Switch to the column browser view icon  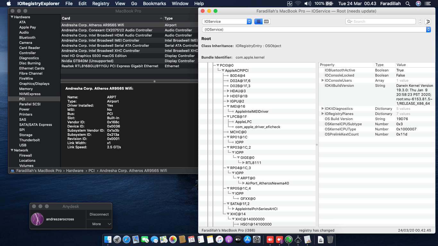coord(266,21)
